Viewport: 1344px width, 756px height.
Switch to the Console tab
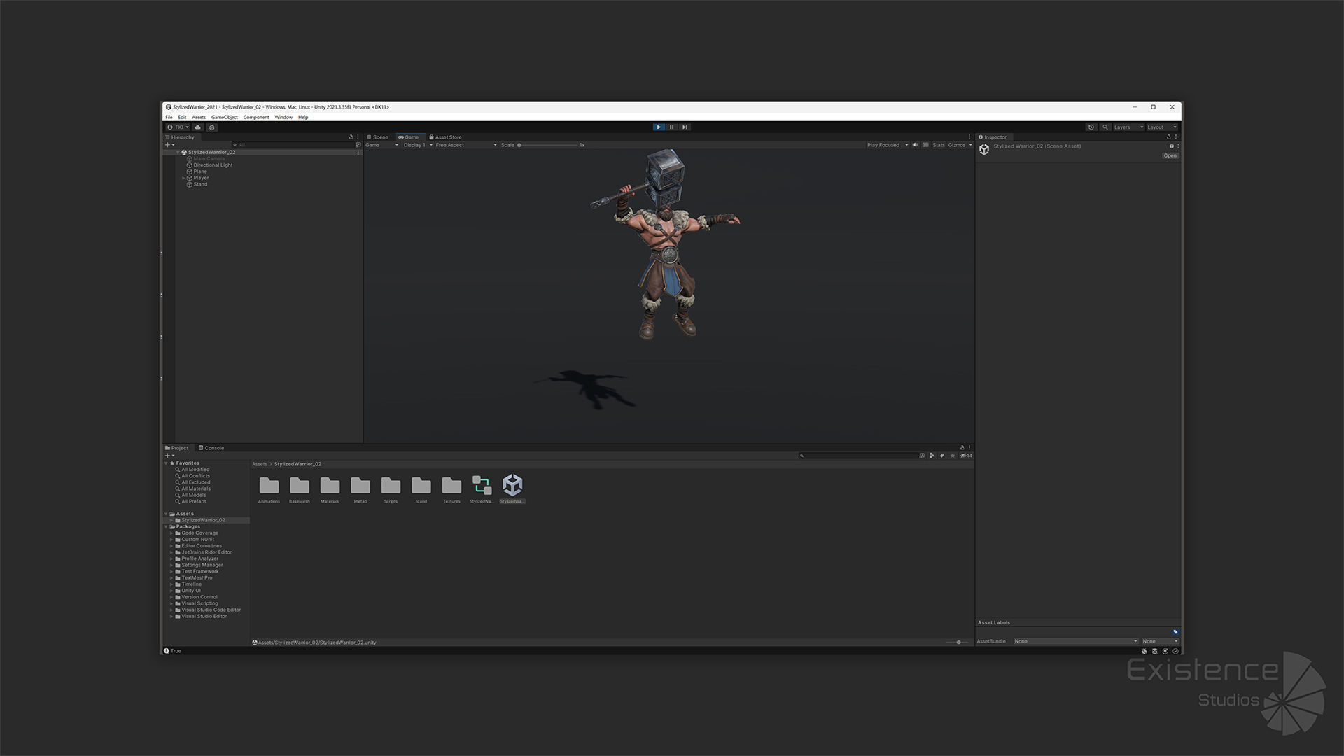[211, 448]
